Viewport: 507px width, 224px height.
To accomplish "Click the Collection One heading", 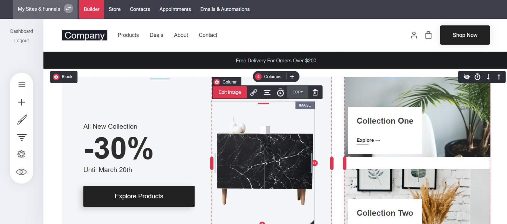I will pos(385,121).
